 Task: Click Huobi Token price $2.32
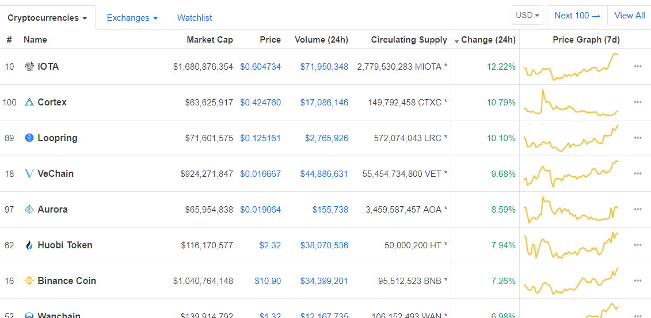[271, 245]
